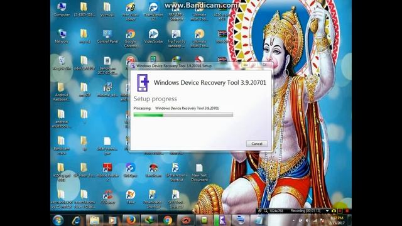The image size is (402, 226).
Task: Click the setup progress bar
Action: pyautogui.click(x=183, y=115)
